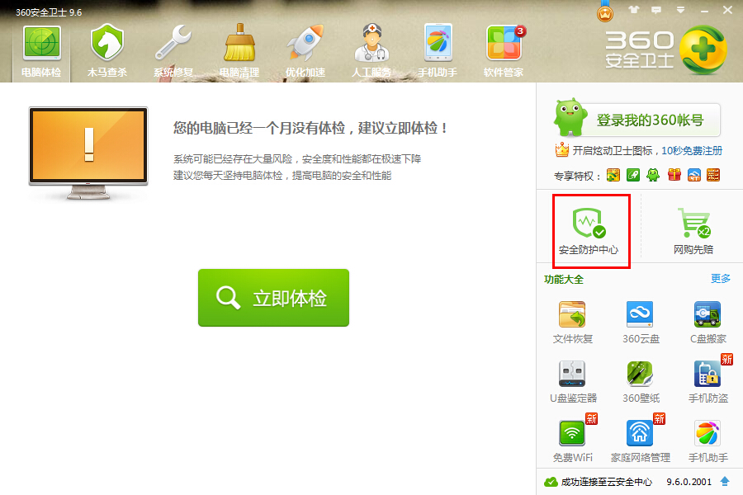This screenshot has width=743, height=495.
Task: Open 软件管家 with badge 3
Action: (x=504, y=52)
